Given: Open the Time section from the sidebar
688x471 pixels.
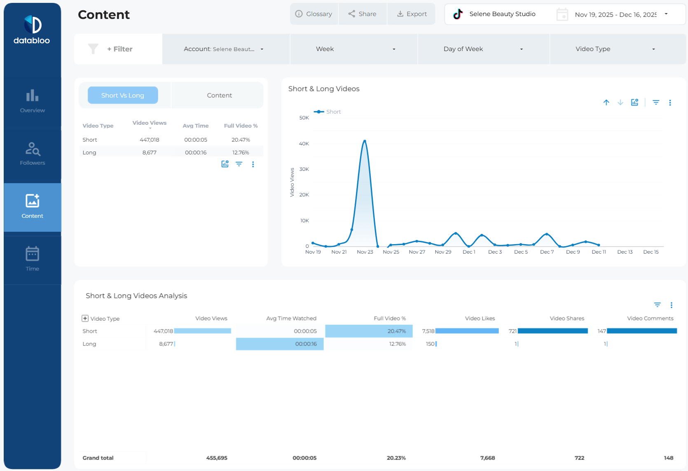Looking at the screenshot, I should [32, 259].
